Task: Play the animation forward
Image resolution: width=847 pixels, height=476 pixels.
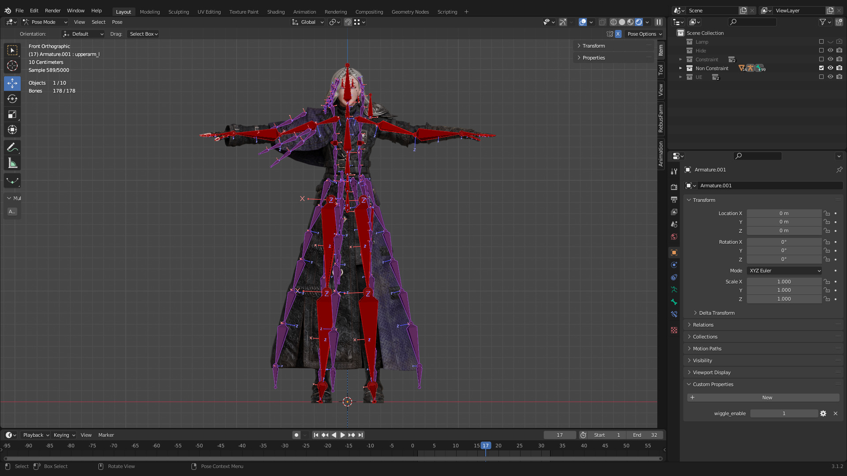Action: 343,435
